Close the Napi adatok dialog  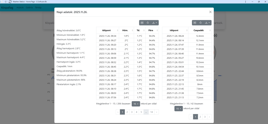click(x=210, y=12)
